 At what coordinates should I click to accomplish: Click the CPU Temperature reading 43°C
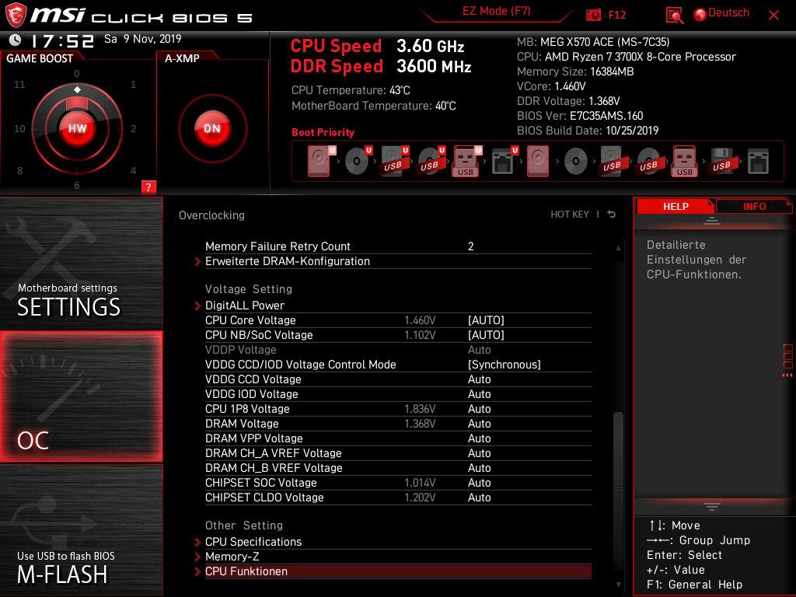pyautogui.click(x=400, y=90)
